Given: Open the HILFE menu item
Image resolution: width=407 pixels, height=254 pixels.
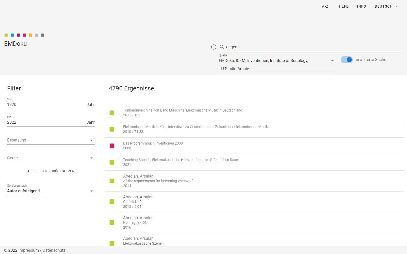Looking at the screenshot, I should point(343,6).
